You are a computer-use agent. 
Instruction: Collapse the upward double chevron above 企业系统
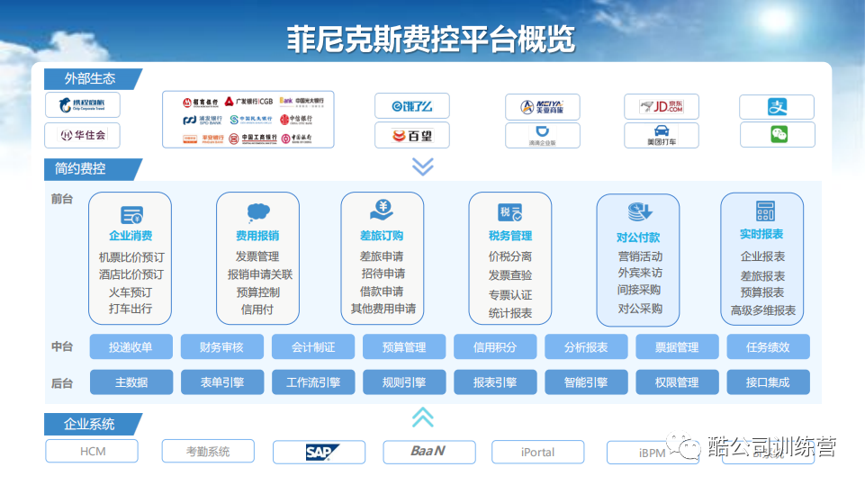pyautogui.click(x=422, y=417)
